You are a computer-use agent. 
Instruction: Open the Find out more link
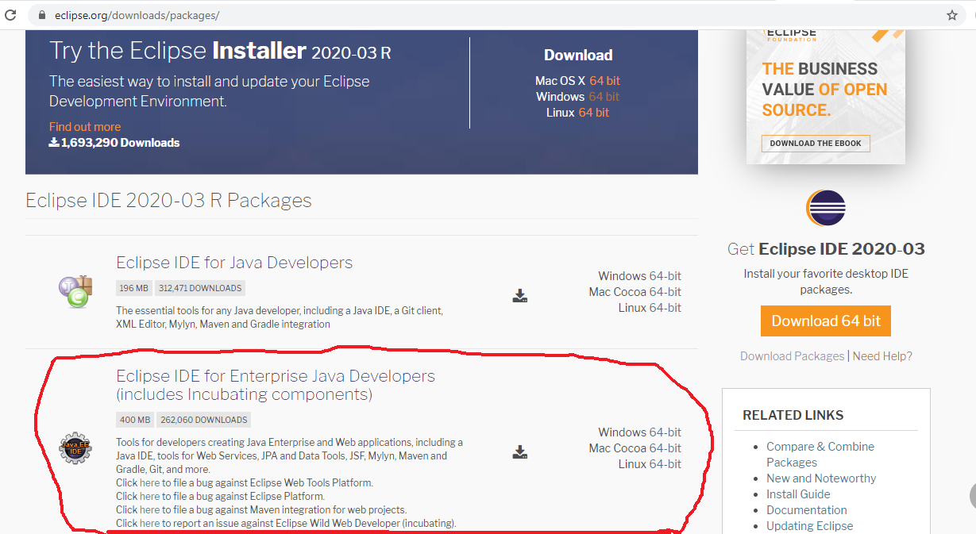coord(84,126)
